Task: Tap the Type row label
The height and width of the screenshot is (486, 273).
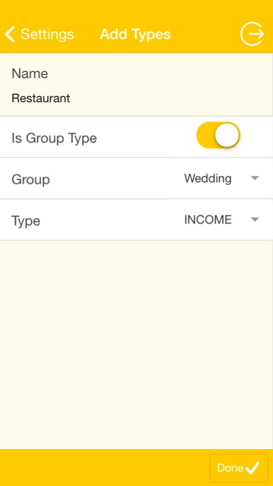Action: [26, 221]
